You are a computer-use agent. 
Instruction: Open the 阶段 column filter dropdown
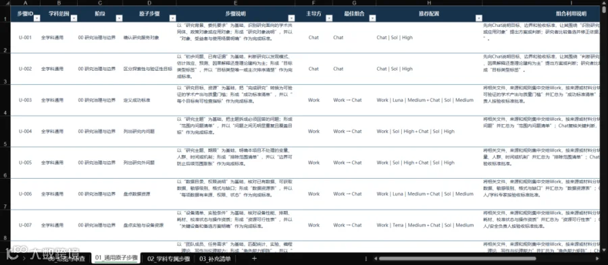point(120,18)
